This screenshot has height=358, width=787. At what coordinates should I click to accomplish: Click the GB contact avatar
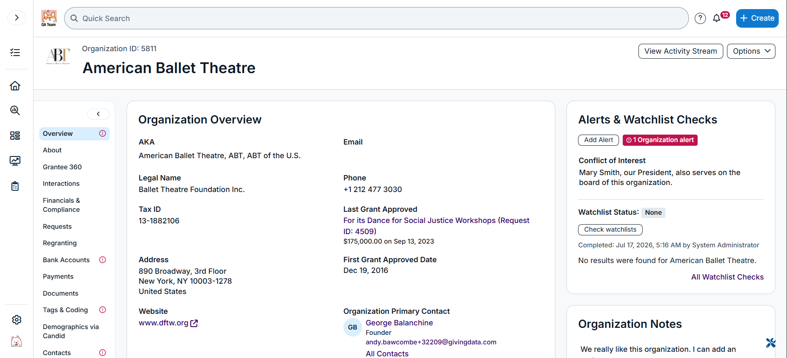(353, 327)
